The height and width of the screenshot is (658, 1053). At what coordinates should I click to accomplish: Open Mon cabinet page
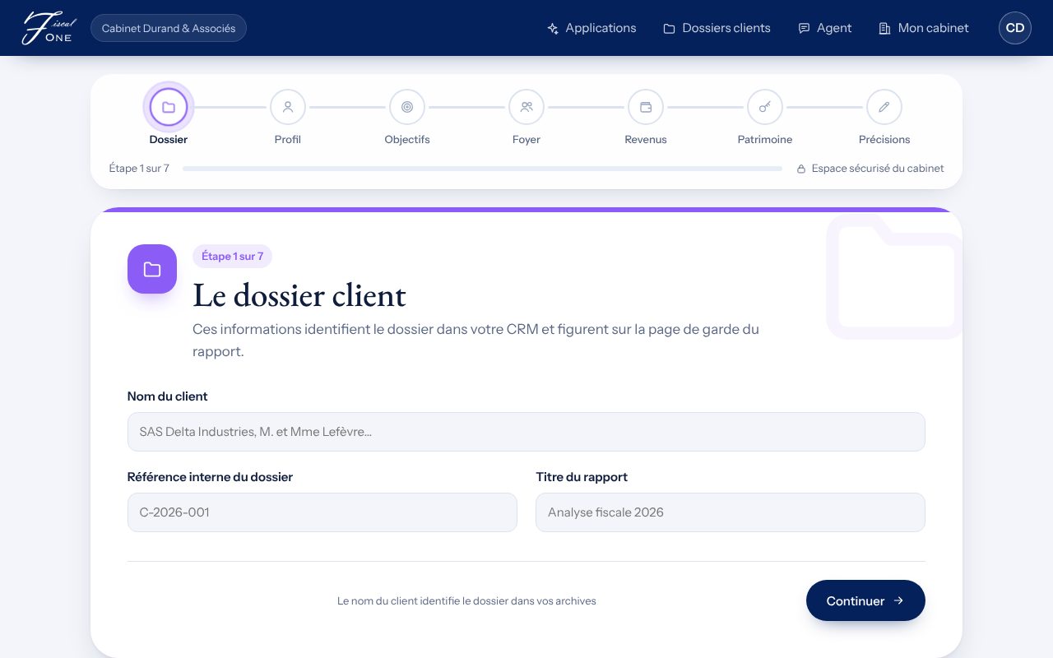pyautogui.click(x=924, y=28)
